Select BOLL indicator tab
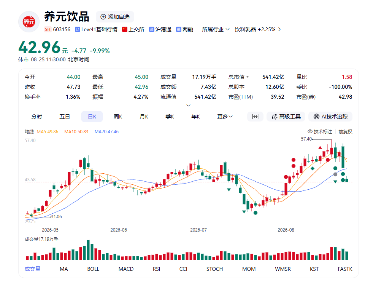Viewport: 365px width, 283px height. (94, 269)
